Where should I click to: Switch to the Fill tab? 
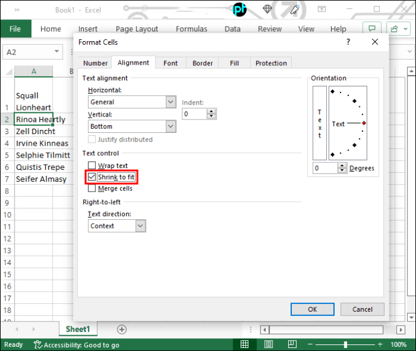(235, 63)
